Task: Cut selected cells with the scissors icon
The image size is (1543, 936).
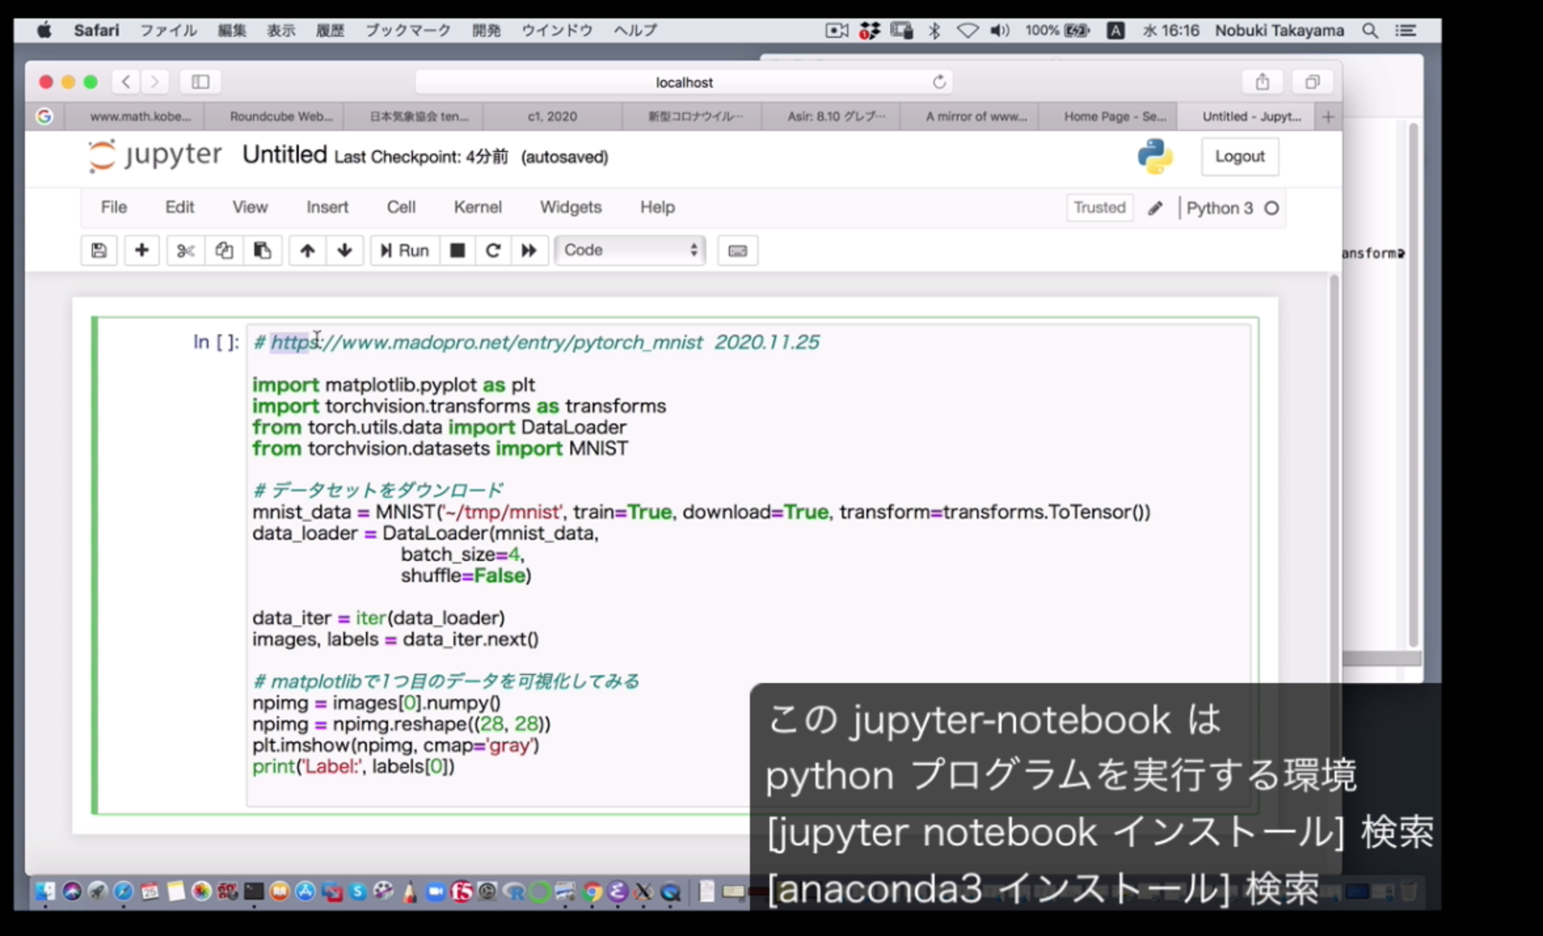Action: 186,250
